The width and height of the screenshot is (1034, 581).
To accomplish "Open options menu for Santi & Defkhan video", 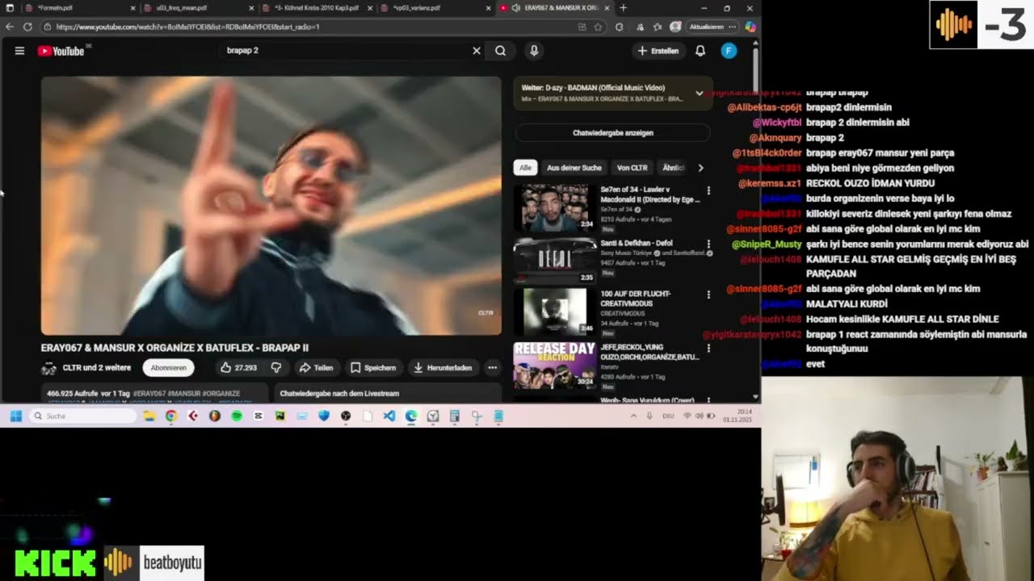I will click(x=708, y=244).
